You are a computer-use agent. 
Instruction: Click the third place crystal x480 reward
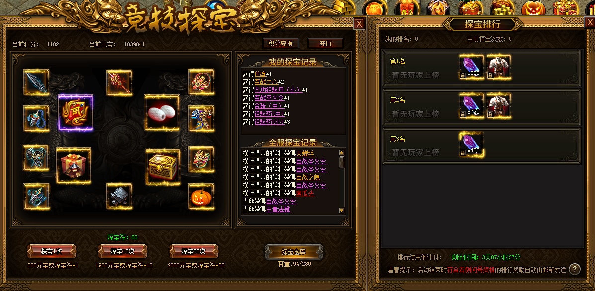pos(471,145)
